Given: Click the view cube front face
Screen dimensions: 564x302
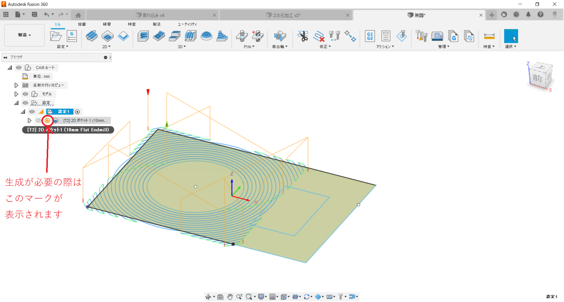Looking at the screenshot, I should point(538,78).
